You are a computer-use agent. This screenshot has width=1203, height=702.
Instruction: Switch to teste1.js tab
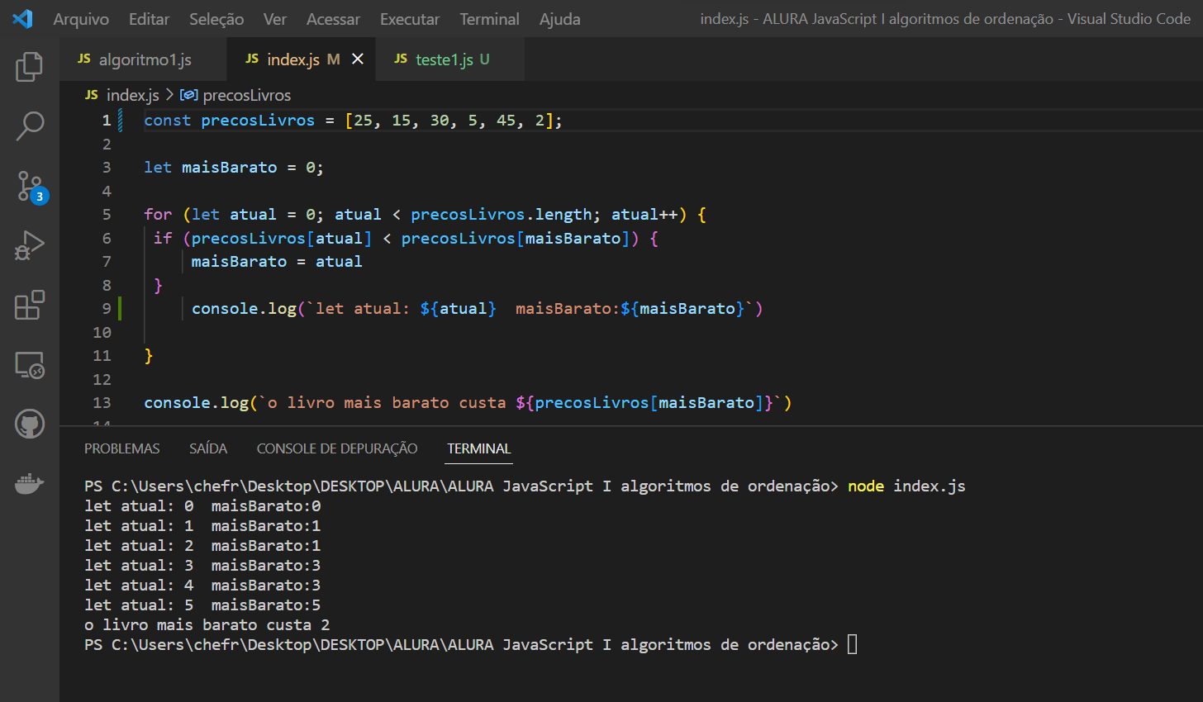point(450,59)
